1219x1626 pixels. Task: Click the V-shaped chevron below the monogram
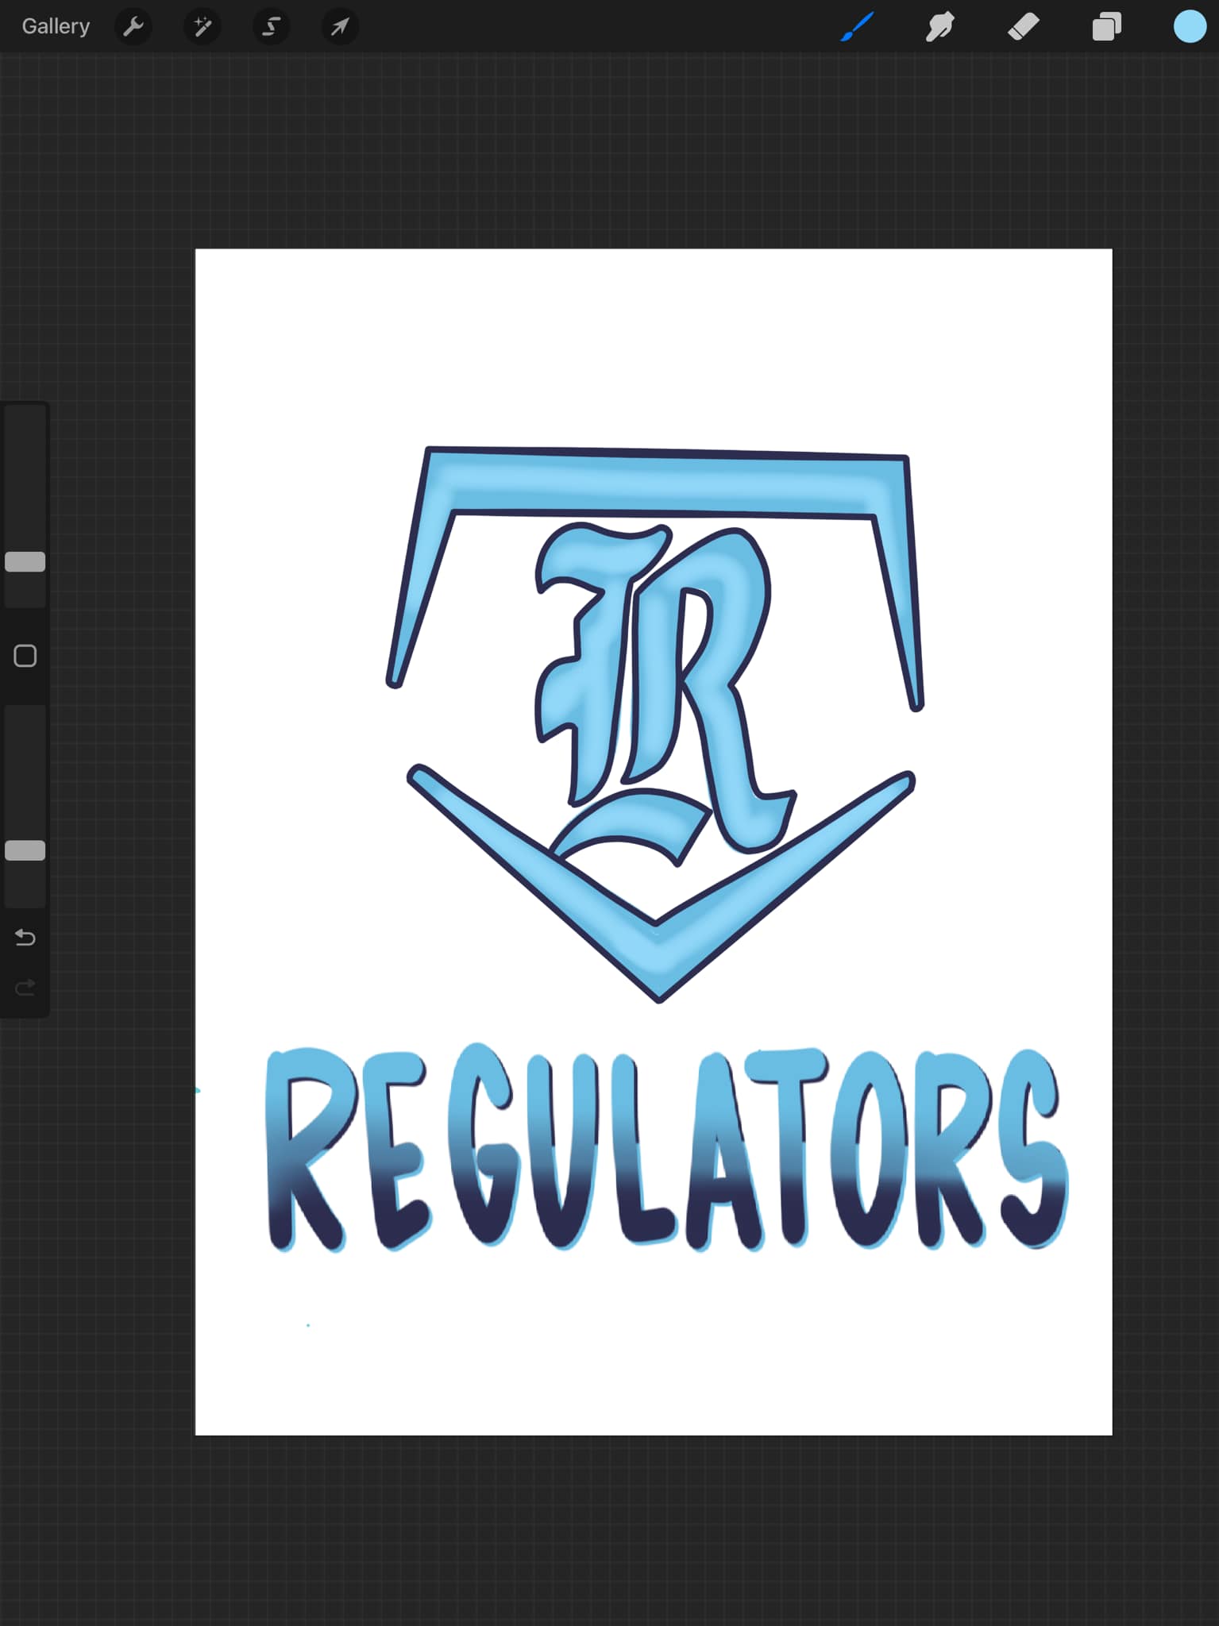[661, 884]
